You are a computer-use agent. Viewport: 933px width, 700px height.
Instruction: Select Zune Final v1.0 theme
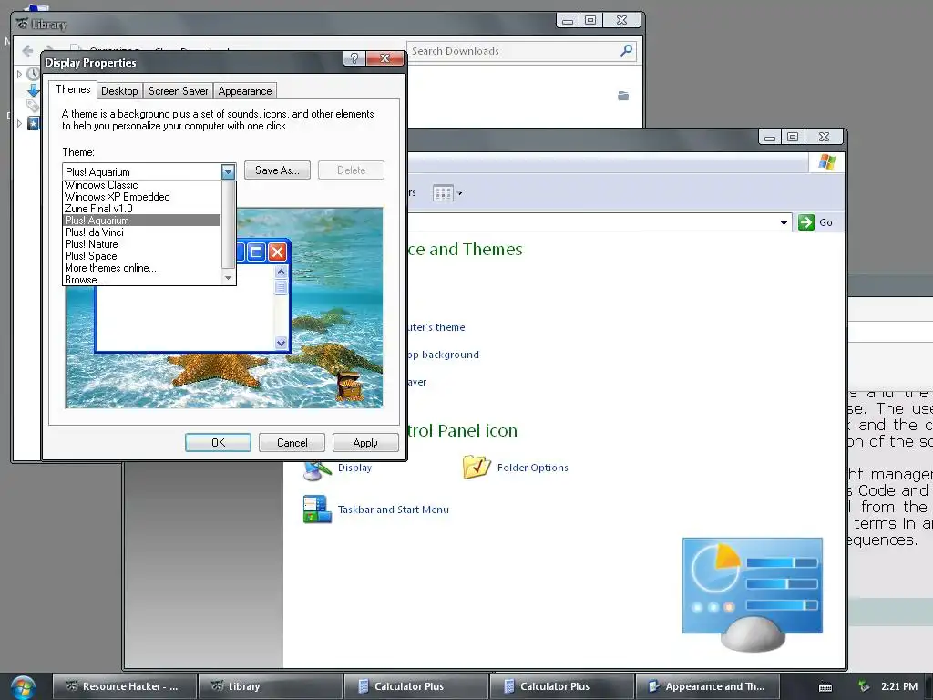[x=141, y=209]
